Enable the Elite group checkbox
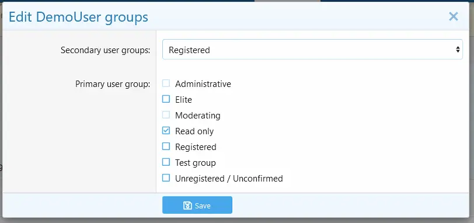 [166, 99]
